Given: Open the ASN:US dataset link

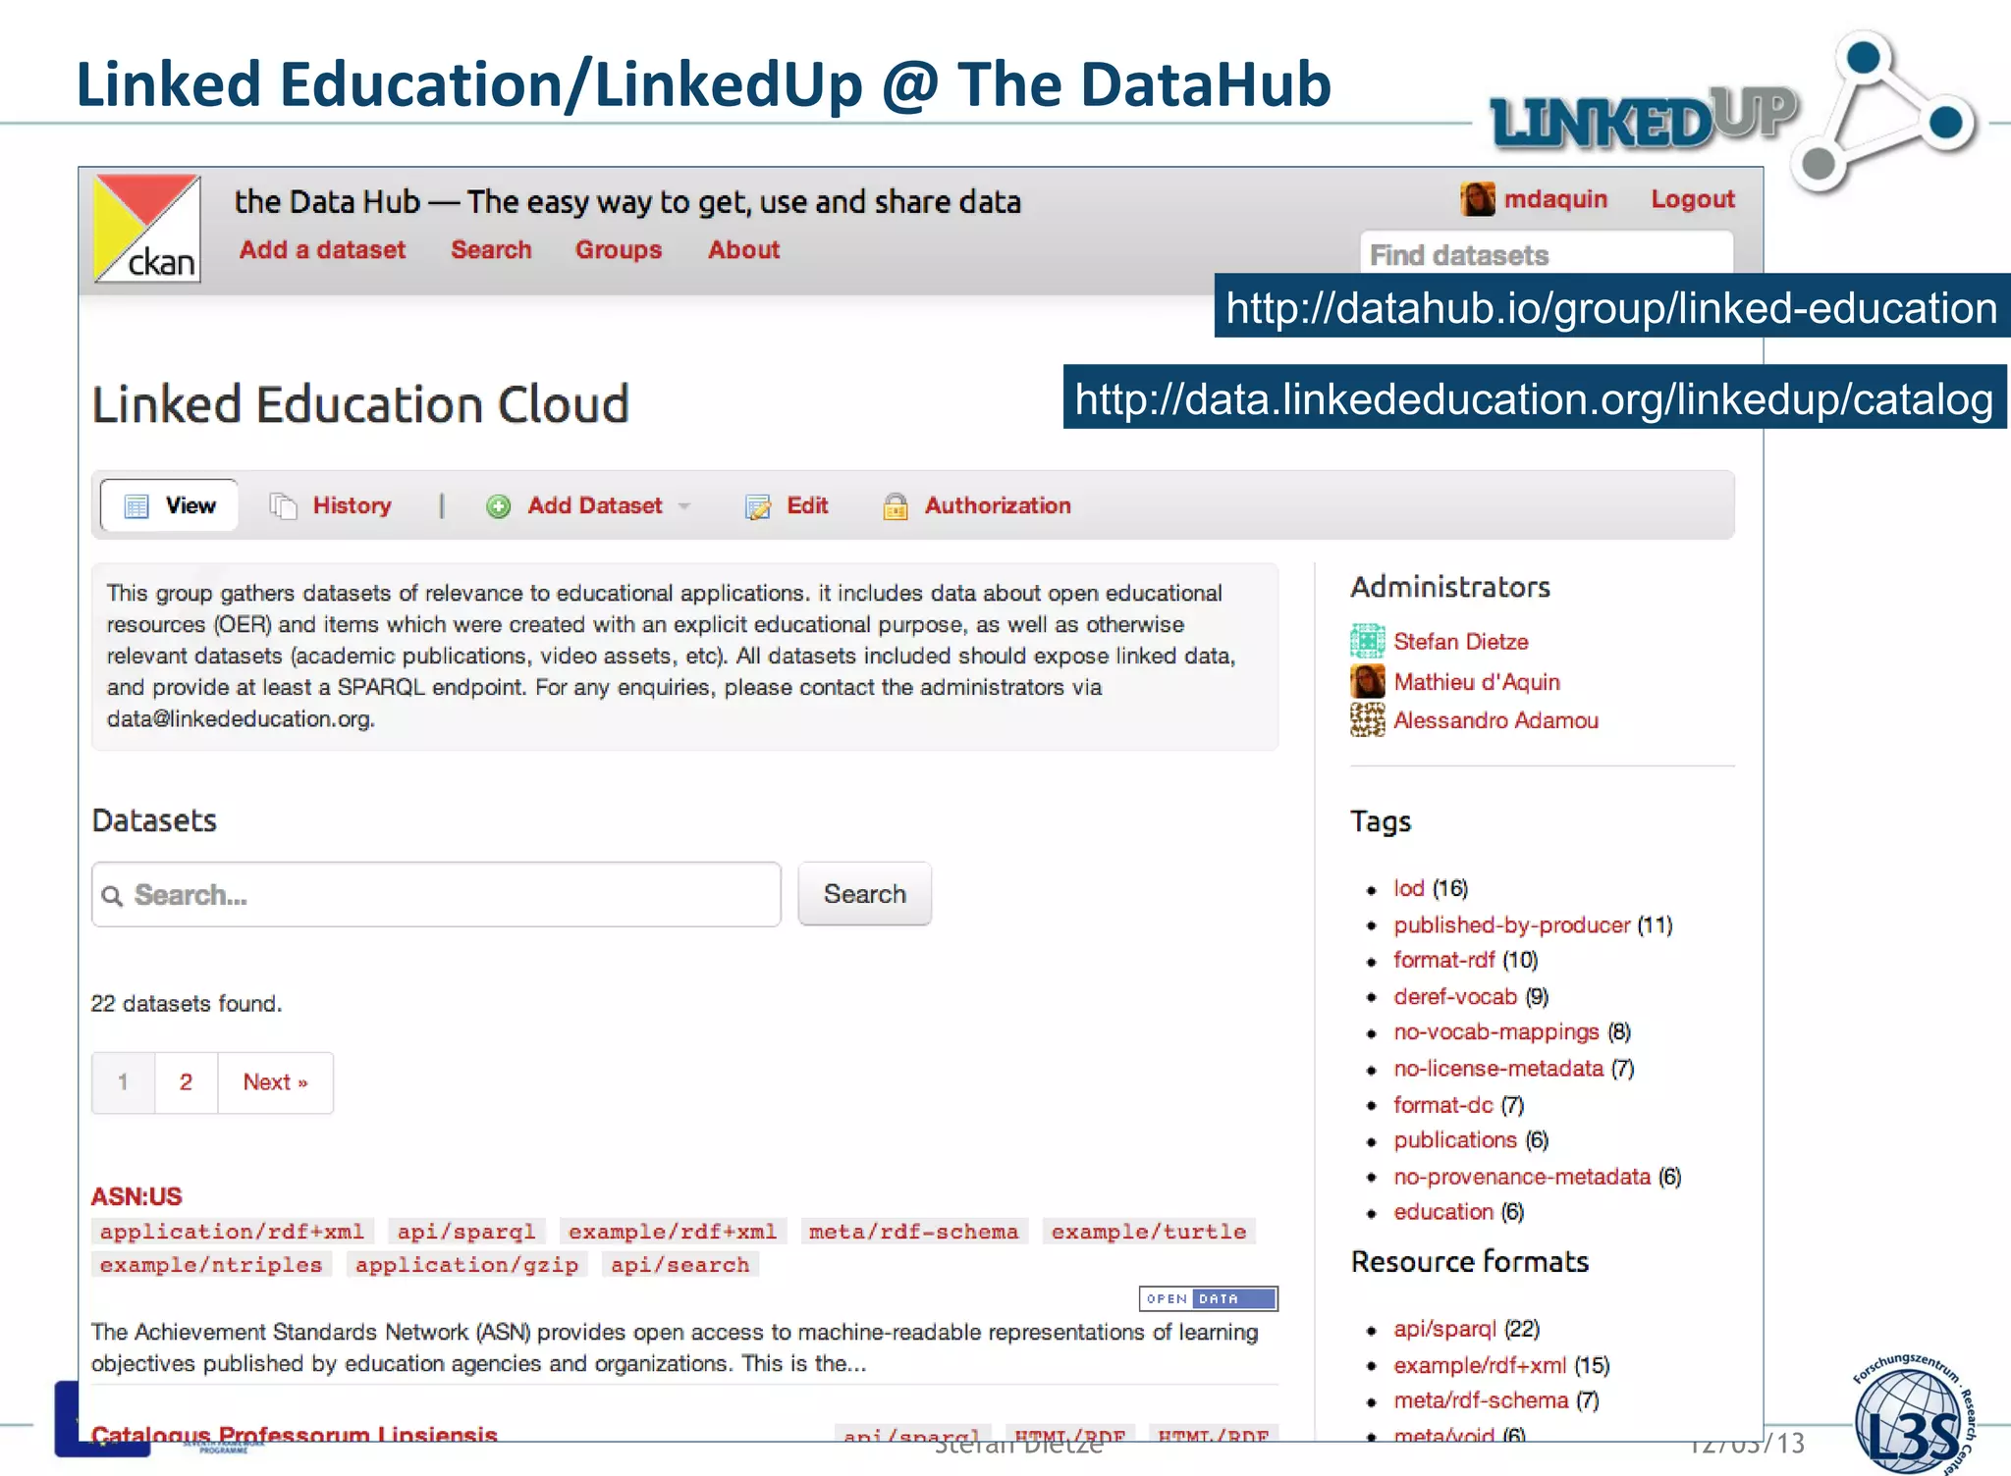Looking at the screenshot, I should pos(136,1196).
